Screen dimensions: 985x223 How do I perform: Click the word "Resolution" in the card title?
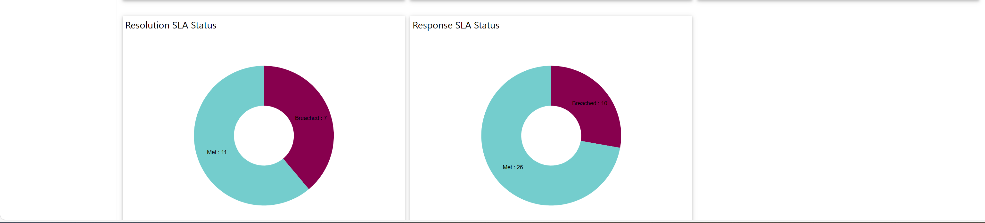147,25
